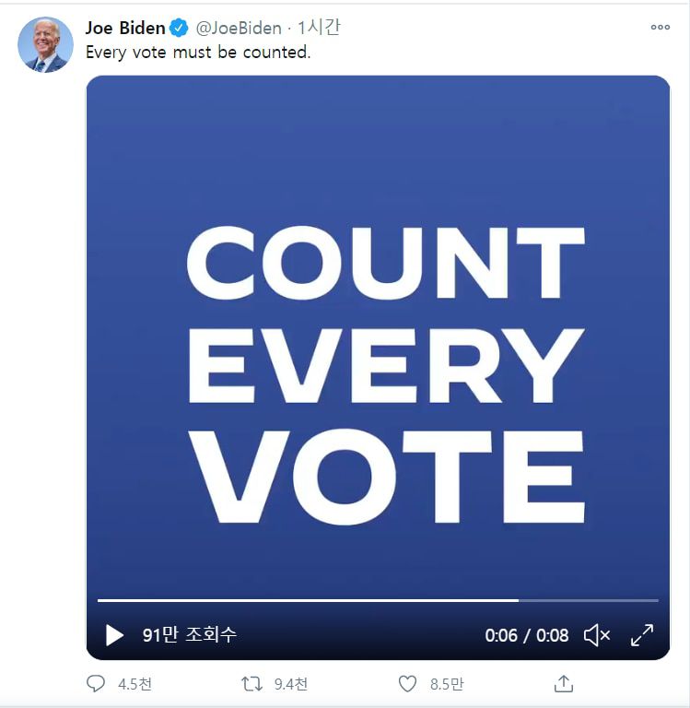
Task: Click the 9.4천 retweet count
Action: click(291, 684)
